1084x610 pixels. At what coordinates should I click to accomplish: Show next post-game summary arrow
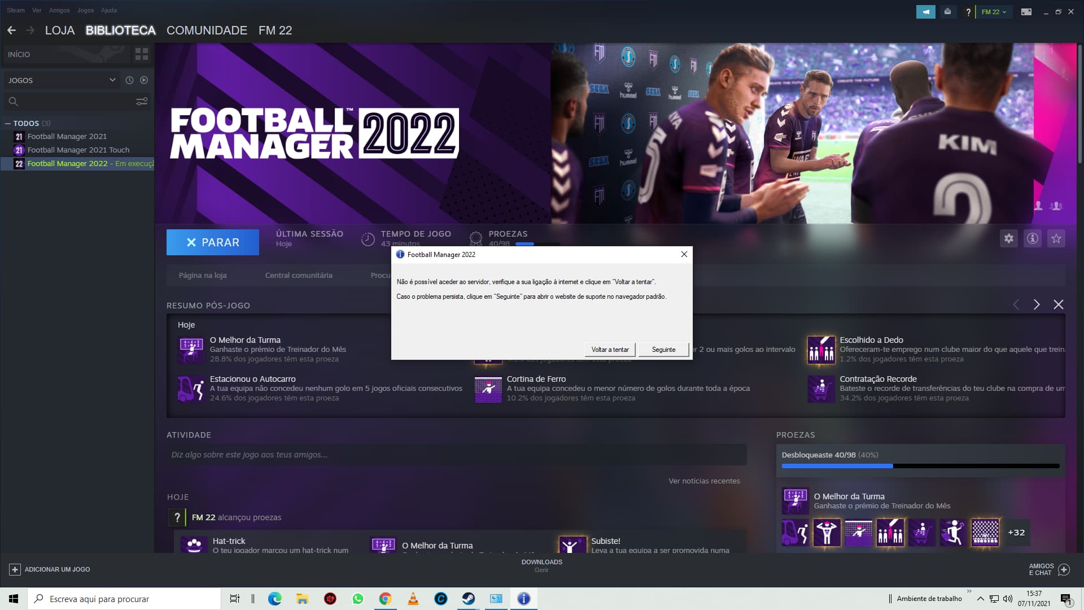(1037, 305)
